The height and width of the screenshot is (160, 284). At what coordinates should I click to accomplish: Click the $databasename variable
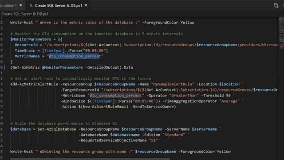(x=125, y=135)
